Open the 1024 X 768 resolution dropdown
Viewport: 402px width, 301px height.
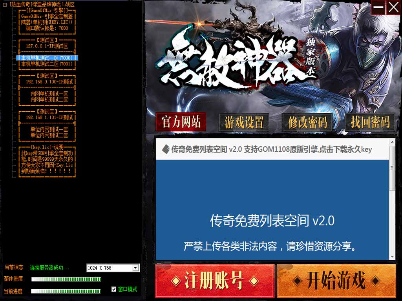pyautogui.click(x=135, y=268)
